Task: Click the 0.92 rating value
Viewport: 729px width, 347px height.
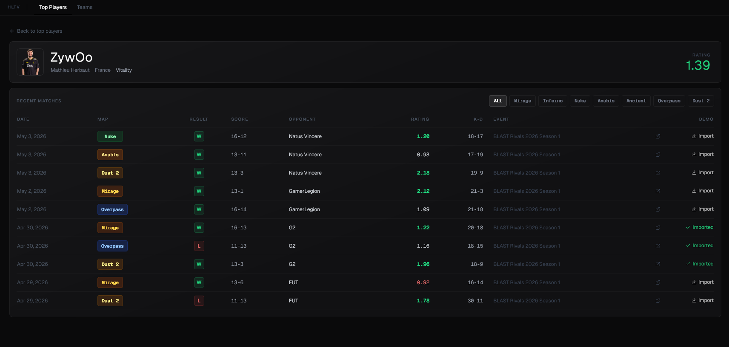Action: tap(423, 282)
